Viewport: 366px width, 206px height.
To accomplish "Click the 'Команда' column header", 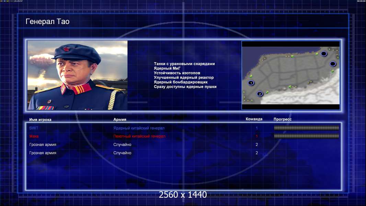I will 254,119.
